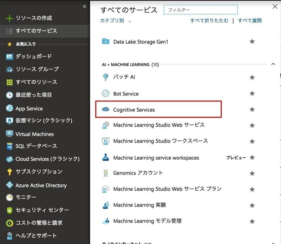Click the Data Lake Storage Gen1 folder icon
The width and height of the screenshot is (281, 244).
pyautogui.click(x=106, y=41)
